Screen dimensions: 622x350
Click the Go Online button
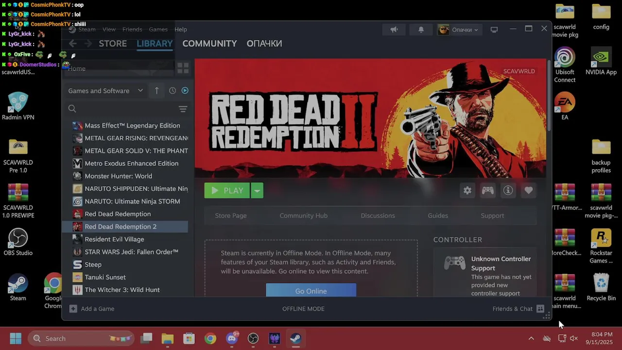point(311,290)
